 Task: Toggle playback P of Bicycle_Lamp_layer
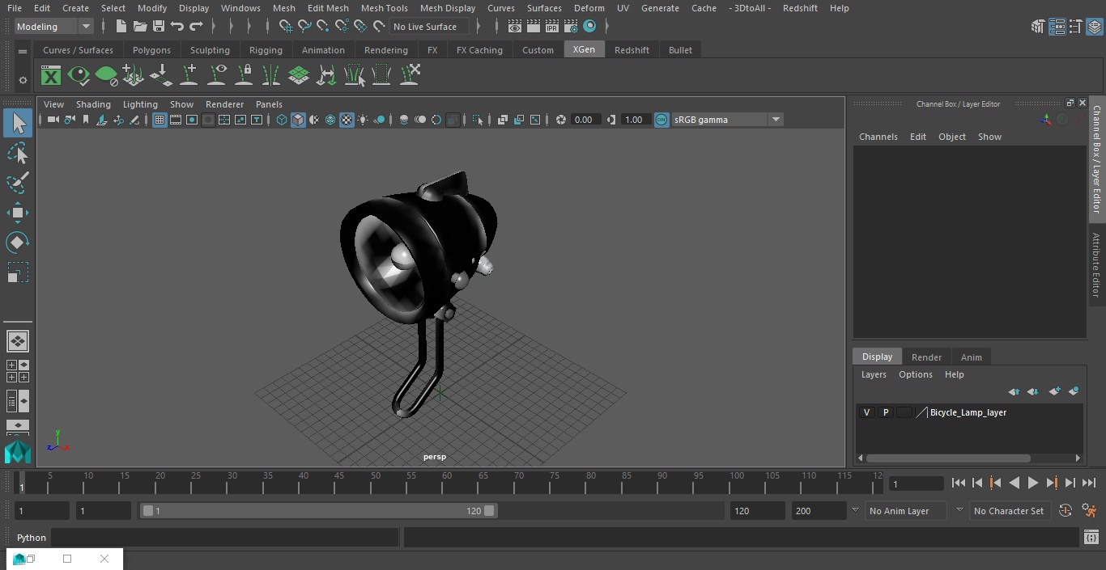point(886,412)
